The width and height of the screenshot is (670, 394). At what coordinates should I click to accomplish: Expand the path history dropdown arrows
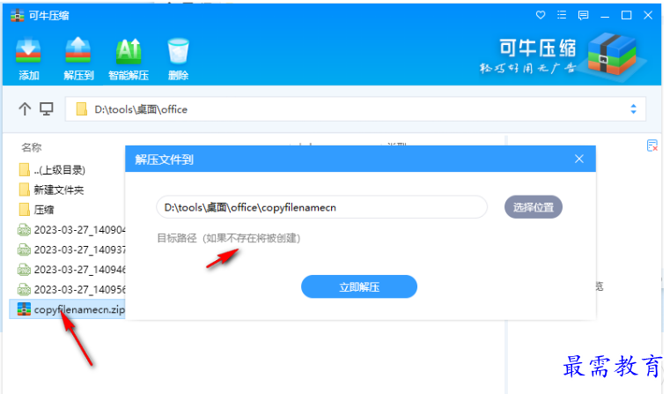click(633, 109)
